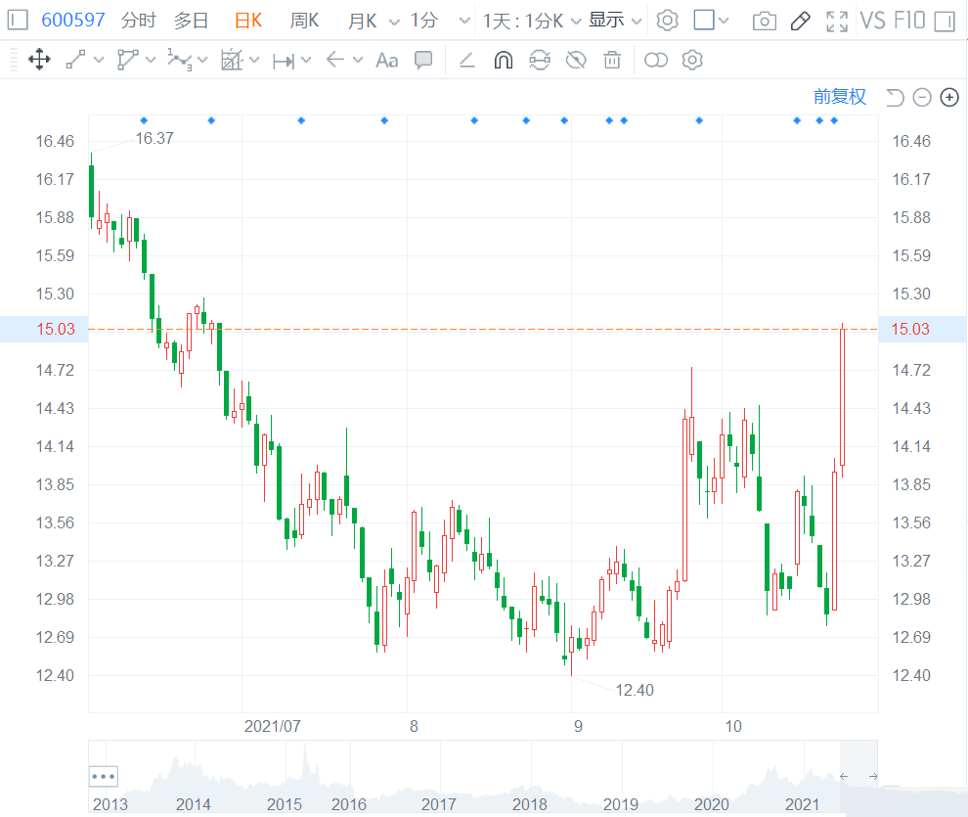Click the trash can delete drawings icon
The height and width of the screenshot is (817, 968).
click(x=612, y=61)
